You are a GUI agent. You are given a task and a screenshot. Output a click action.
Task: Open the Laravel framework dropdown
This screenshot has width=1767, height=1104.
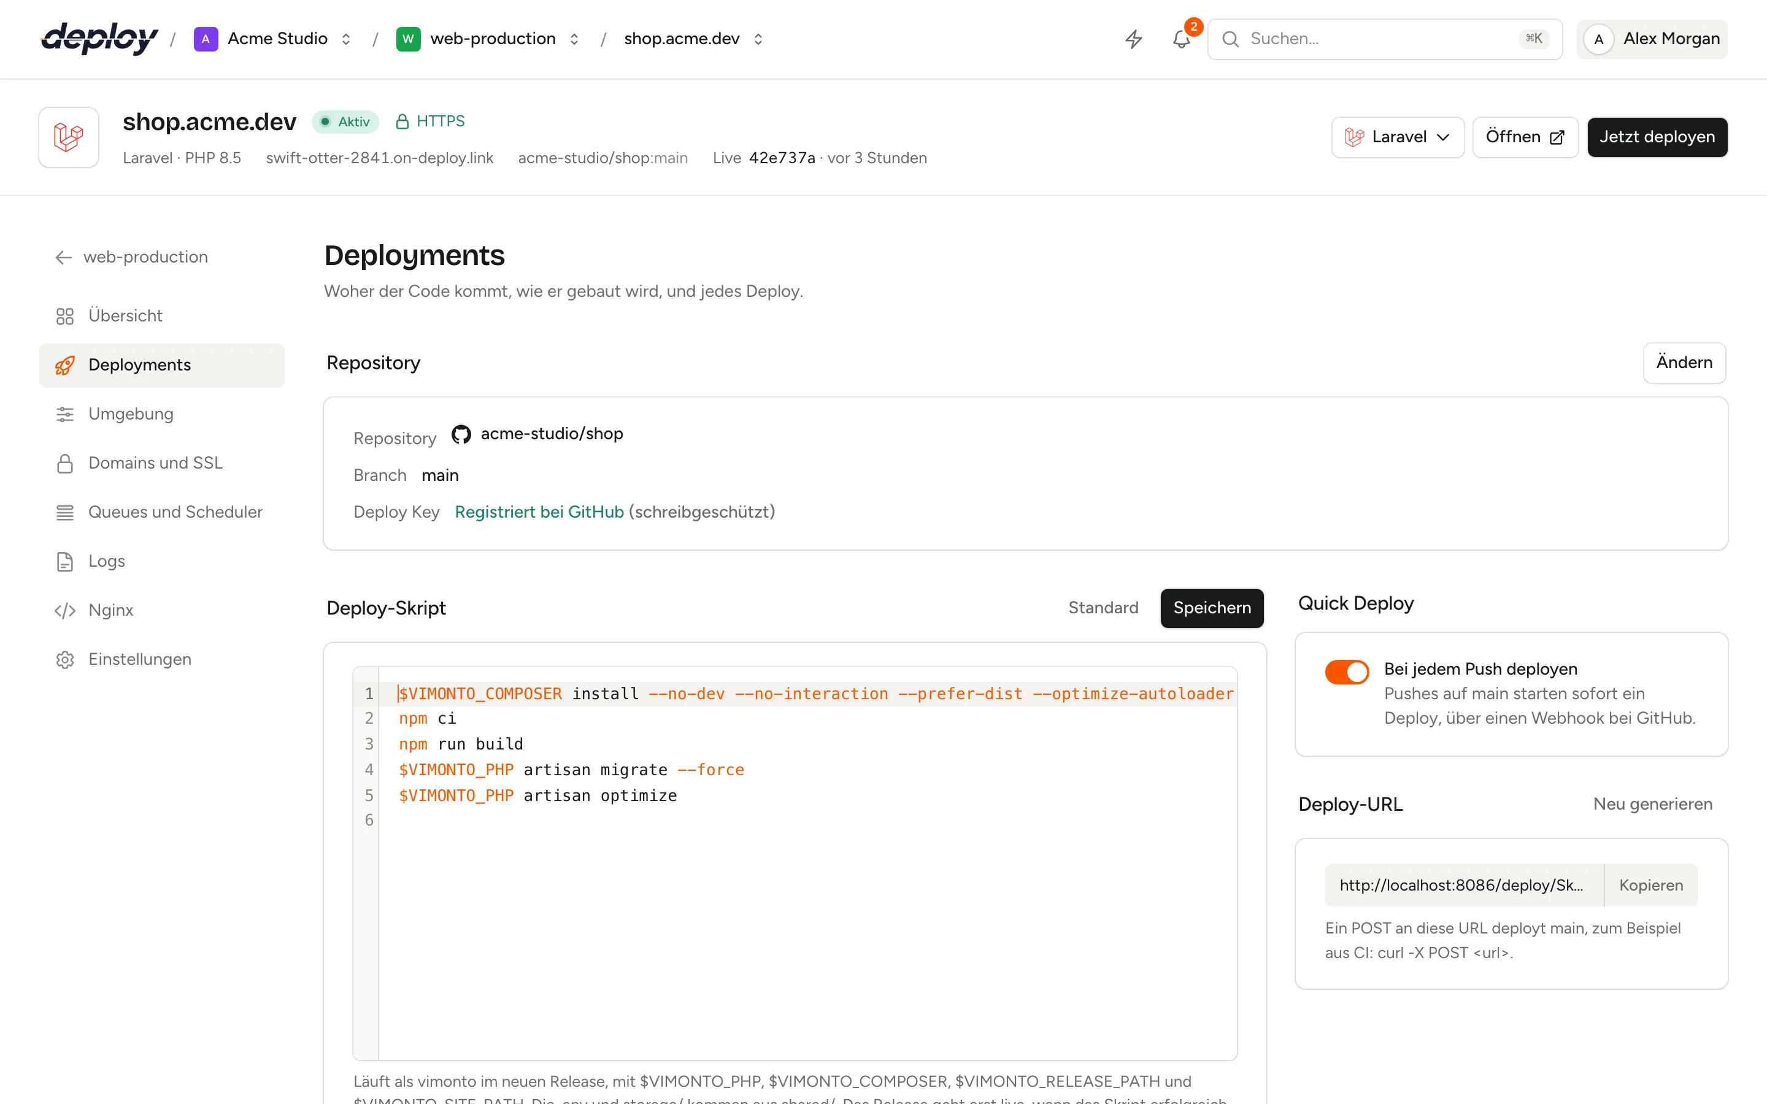(1398, 137)
